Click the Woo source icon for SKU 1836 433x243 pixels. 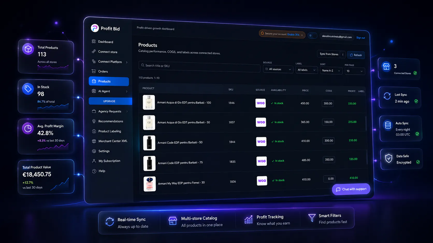(x=262, y=181)
